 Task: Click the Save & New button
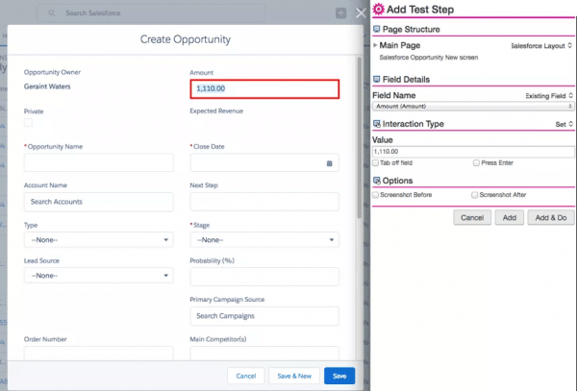pyautogui.click(x=294, y=376)
